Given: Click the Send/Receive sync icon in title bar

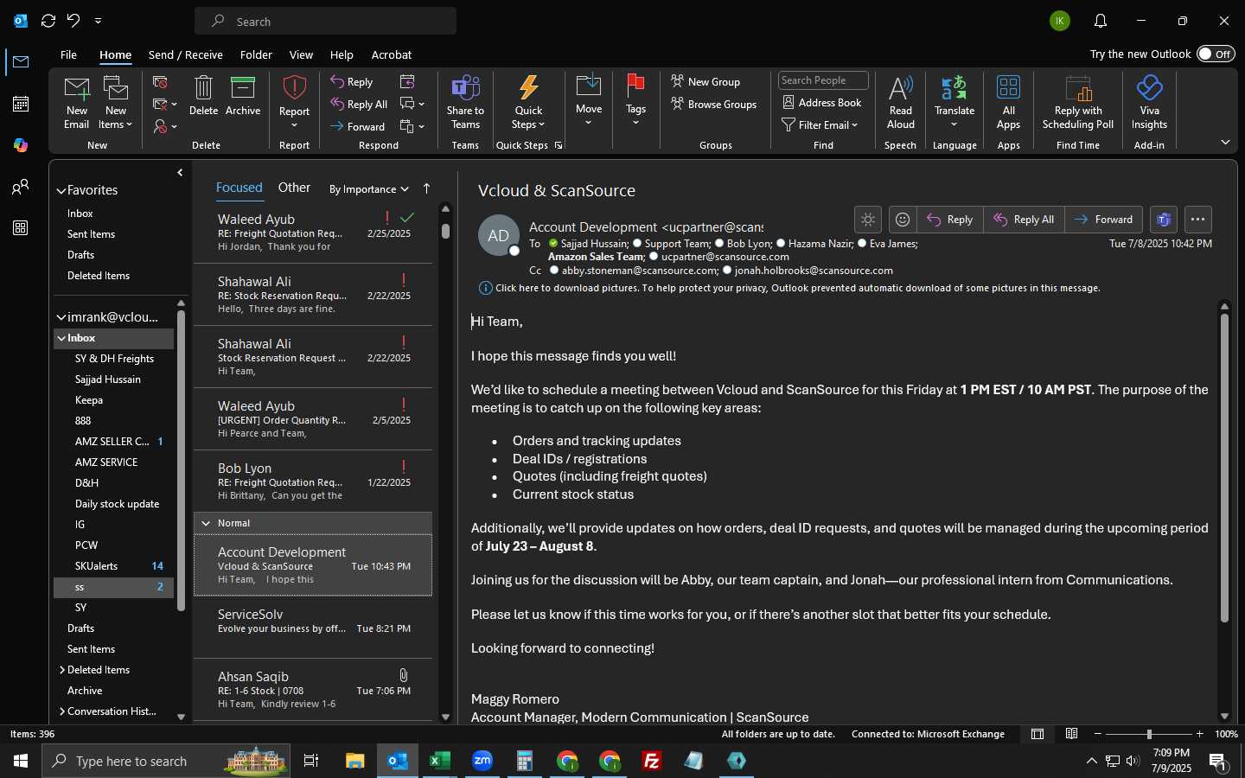Looking at the screenshot, I should click(48, 21).
